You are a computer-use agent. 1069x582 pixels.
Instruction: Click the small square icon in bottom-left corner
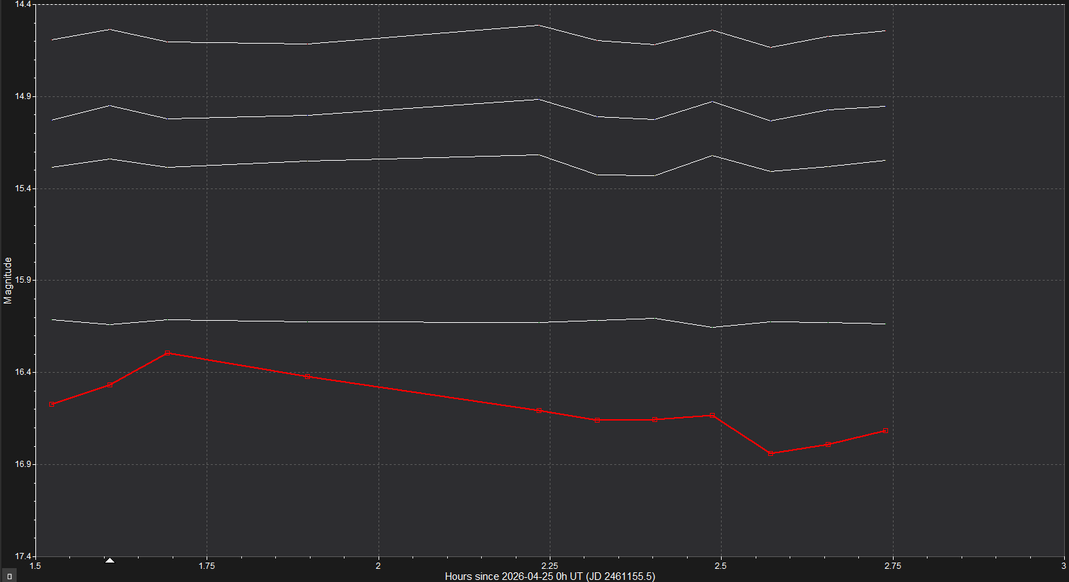click(9, 576)
